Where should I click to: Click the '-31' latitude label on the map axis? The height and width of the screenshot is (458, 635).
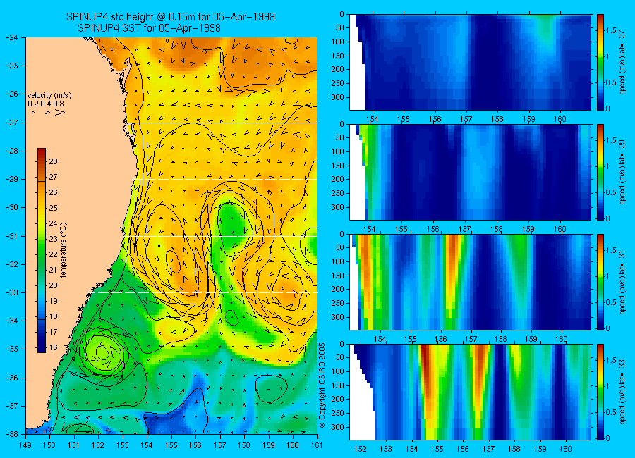[11, 236]
